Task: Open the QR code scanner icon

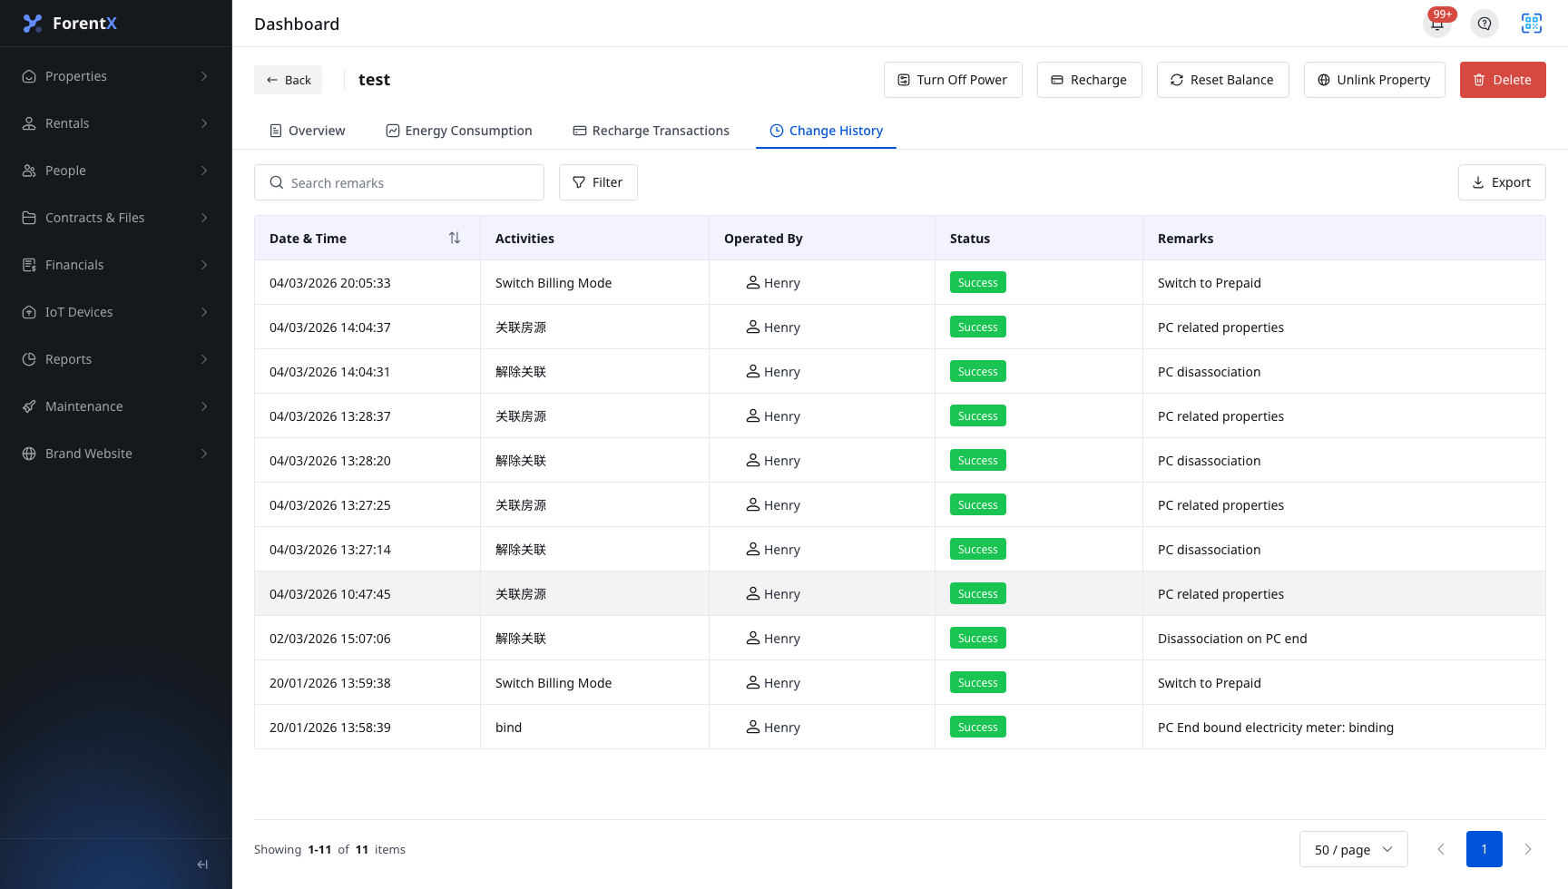Action: (1532, 24)
